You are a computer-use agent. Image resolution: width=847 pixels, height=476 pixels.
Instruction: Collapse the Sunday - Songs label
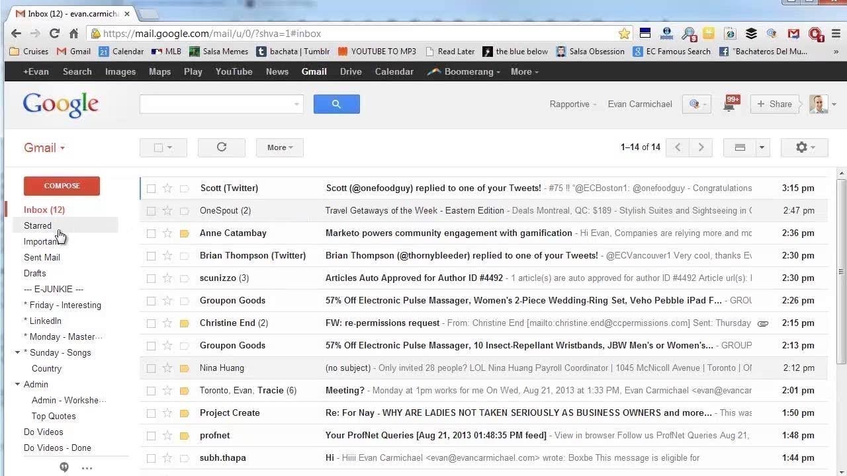coord(17,352)
